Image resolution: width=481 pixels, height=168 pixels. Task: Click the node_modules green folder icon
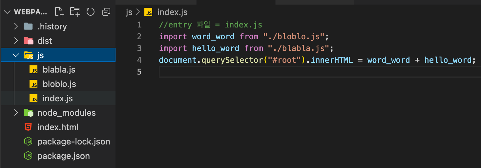tap(29, 113)
